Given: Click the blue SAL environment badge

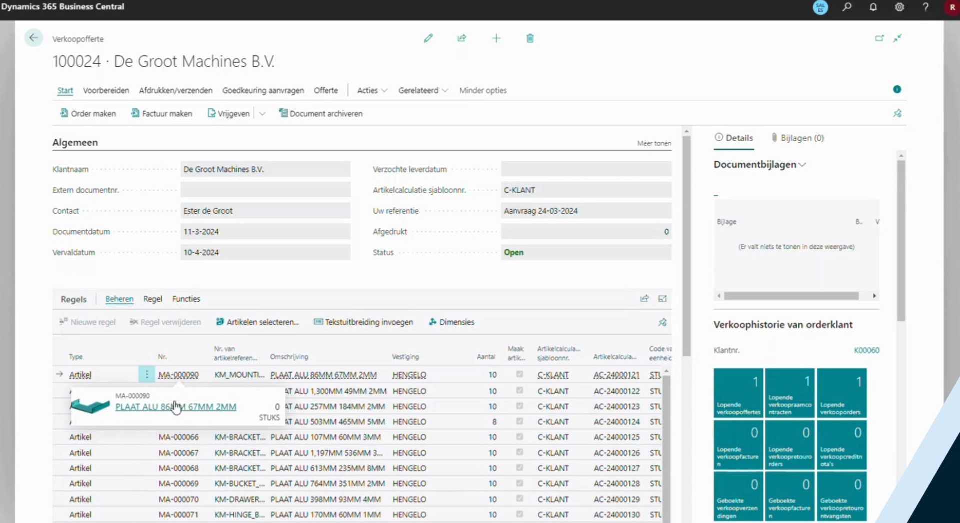Looking at the screenshot, I should click(x=820, y=7).
